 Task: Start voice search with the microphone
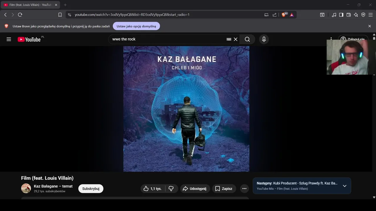[264, 39]
